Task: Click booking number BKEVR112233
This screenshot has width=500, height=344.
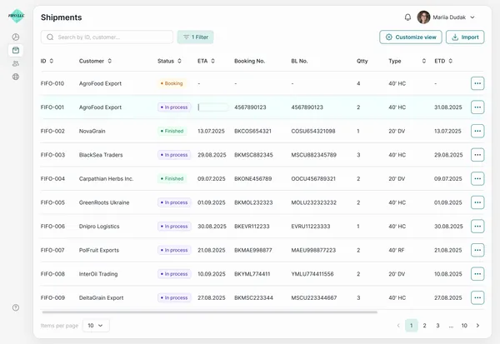Action: (x=252, y=227)
